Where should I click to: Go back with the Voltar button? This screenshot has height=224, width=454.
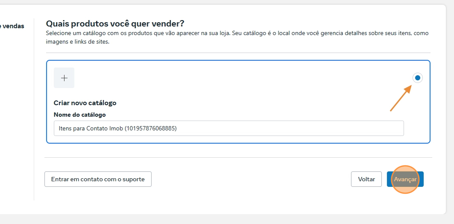click(366, 180)
